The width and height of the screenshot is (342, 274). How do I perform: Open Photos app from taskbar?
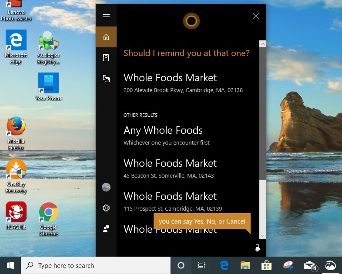coord(331,265)
